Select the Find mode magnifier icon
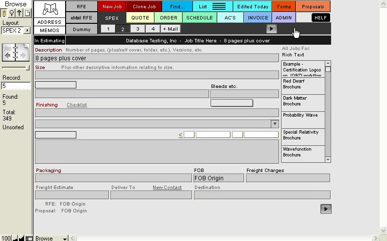The width and height of the screenshot is (387, 241). (x=11, y=13)
